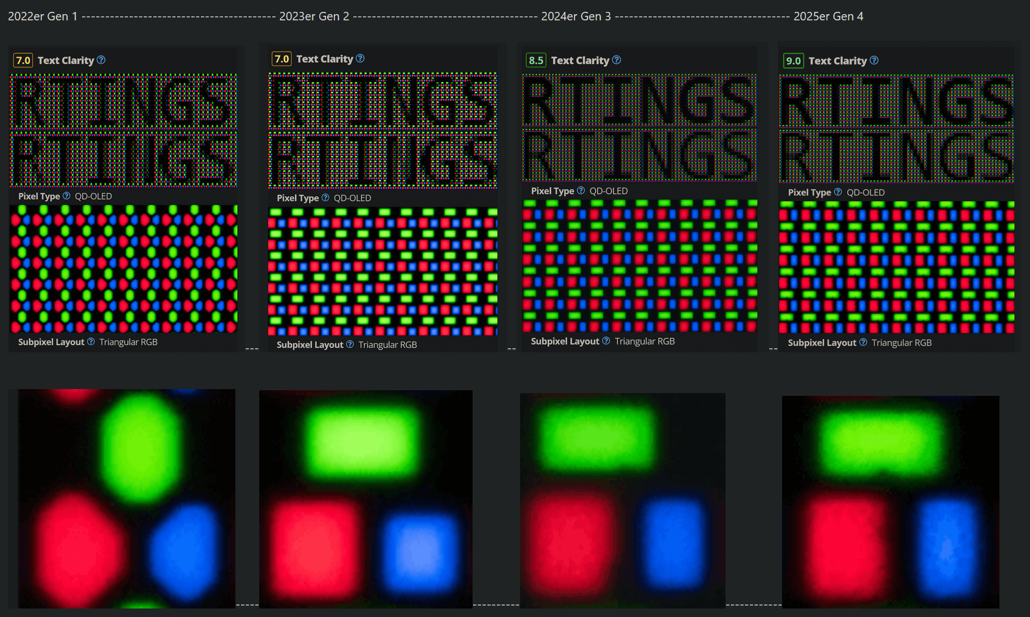Viewport: 1030px width, 617px height.
Task: Click the 'Text Clarity' label beside score 9.0
Action: point(838,61)
